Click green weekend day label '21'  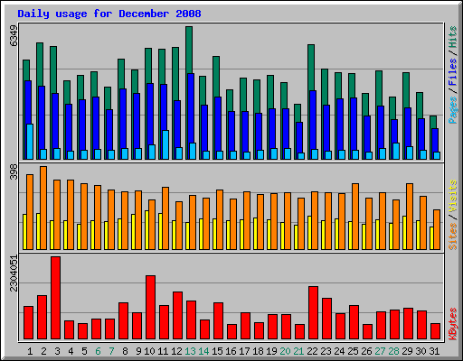(x=298, y=351)
